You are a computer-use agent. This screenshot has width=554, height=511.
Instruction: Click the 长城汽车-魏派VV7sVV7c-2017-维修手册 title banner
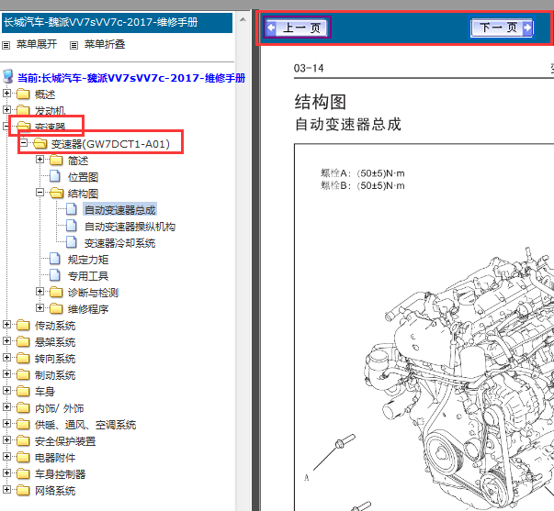click(x=117, y=23)
